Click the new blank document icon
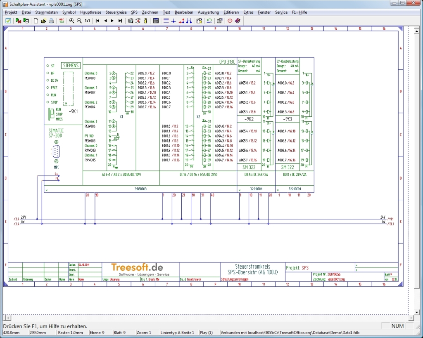 [36, 20]
